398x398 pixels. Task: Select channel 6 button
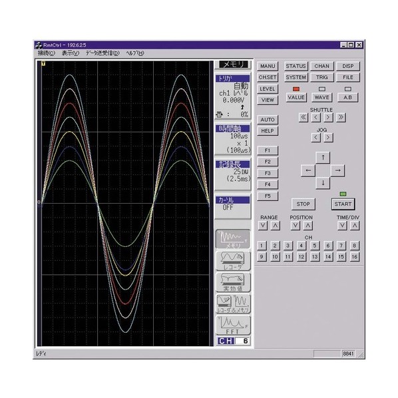click(x=327, y=246)
